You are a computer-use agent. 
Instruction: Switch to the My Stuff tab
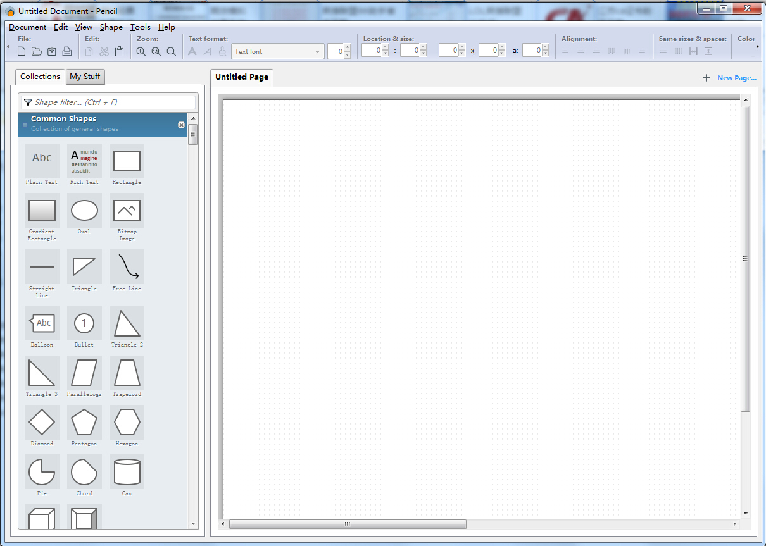(x=85, y=76)
